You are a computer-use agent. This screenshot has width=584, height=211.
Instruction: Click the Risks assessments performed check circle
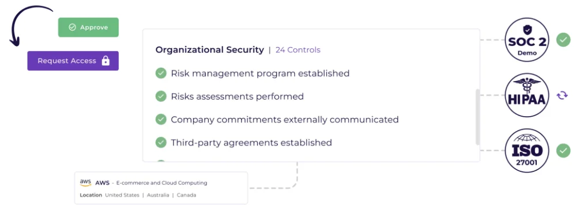(x=161, y=96)
